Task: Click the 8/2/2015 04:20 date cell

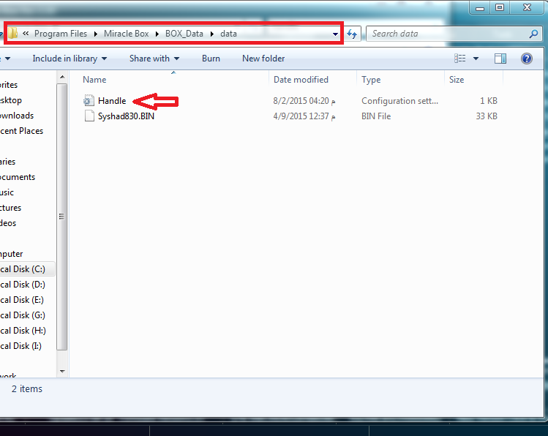Action: click(304, 101)
